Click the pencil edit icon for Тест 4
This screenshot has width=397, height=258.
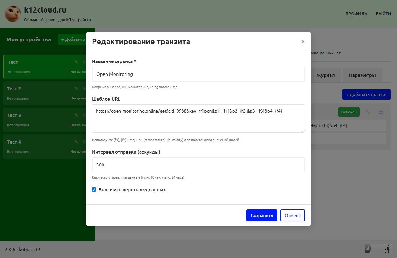(76, 142)
